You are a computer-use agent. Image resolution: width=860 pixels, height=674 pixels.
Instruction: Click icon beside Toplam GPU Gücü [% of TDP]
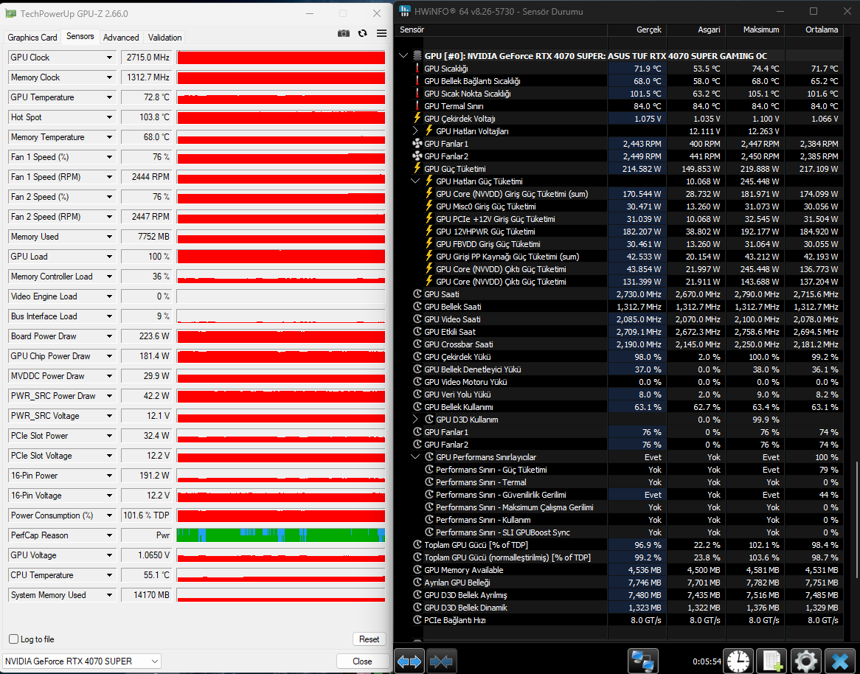click(x=417, y=544)
